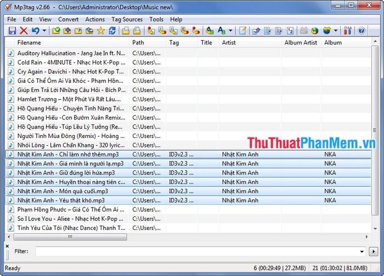Viewport: 384px width, 276px height.
Task: Click the horizontal scrollbar right arrow
Action: 366,237
